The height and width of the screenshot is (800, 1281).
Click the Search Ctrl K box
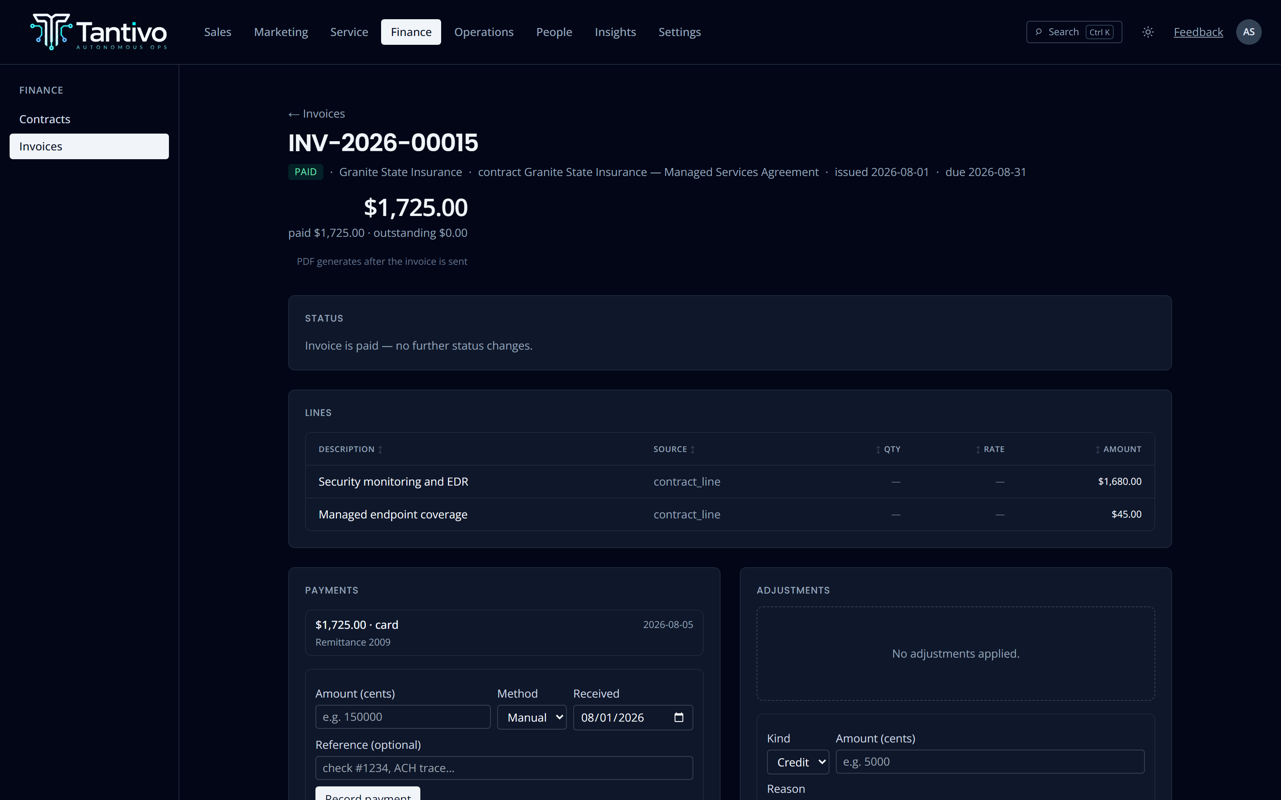(1074, 32)
